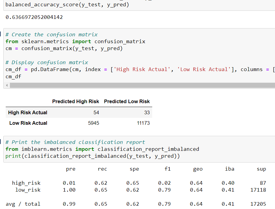The width and height of the screenshot is (275, 209).
Task: Click the 'geo' column header in report
Action: [x=198, y=169]
